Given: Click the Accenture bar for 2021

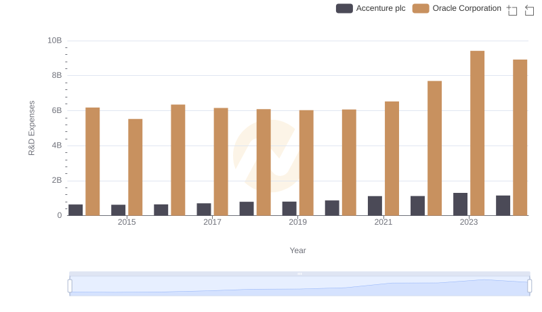Looking at the screenshot, I should (x=375, y=206).
